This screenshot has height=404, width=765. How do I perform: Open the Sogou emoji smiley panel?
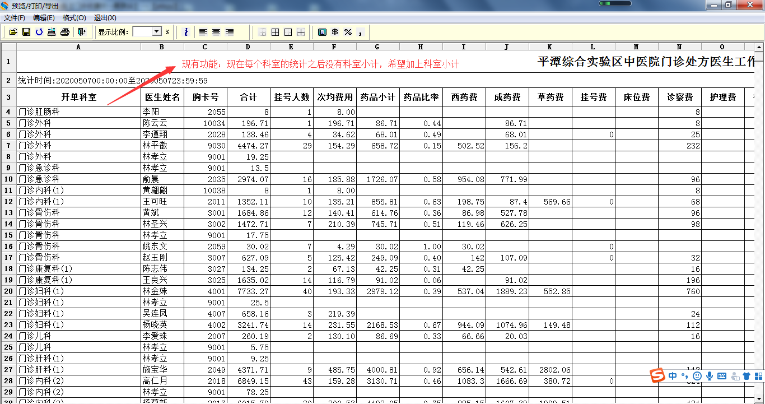pyautogui.click(x=697, y=376)
